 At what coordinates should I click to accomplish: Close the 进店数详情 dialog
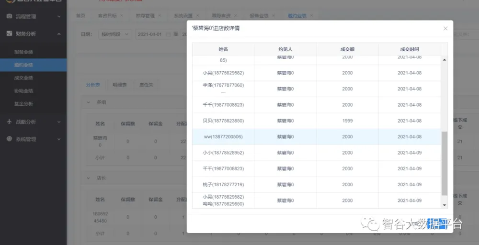[x=445, y=29]
